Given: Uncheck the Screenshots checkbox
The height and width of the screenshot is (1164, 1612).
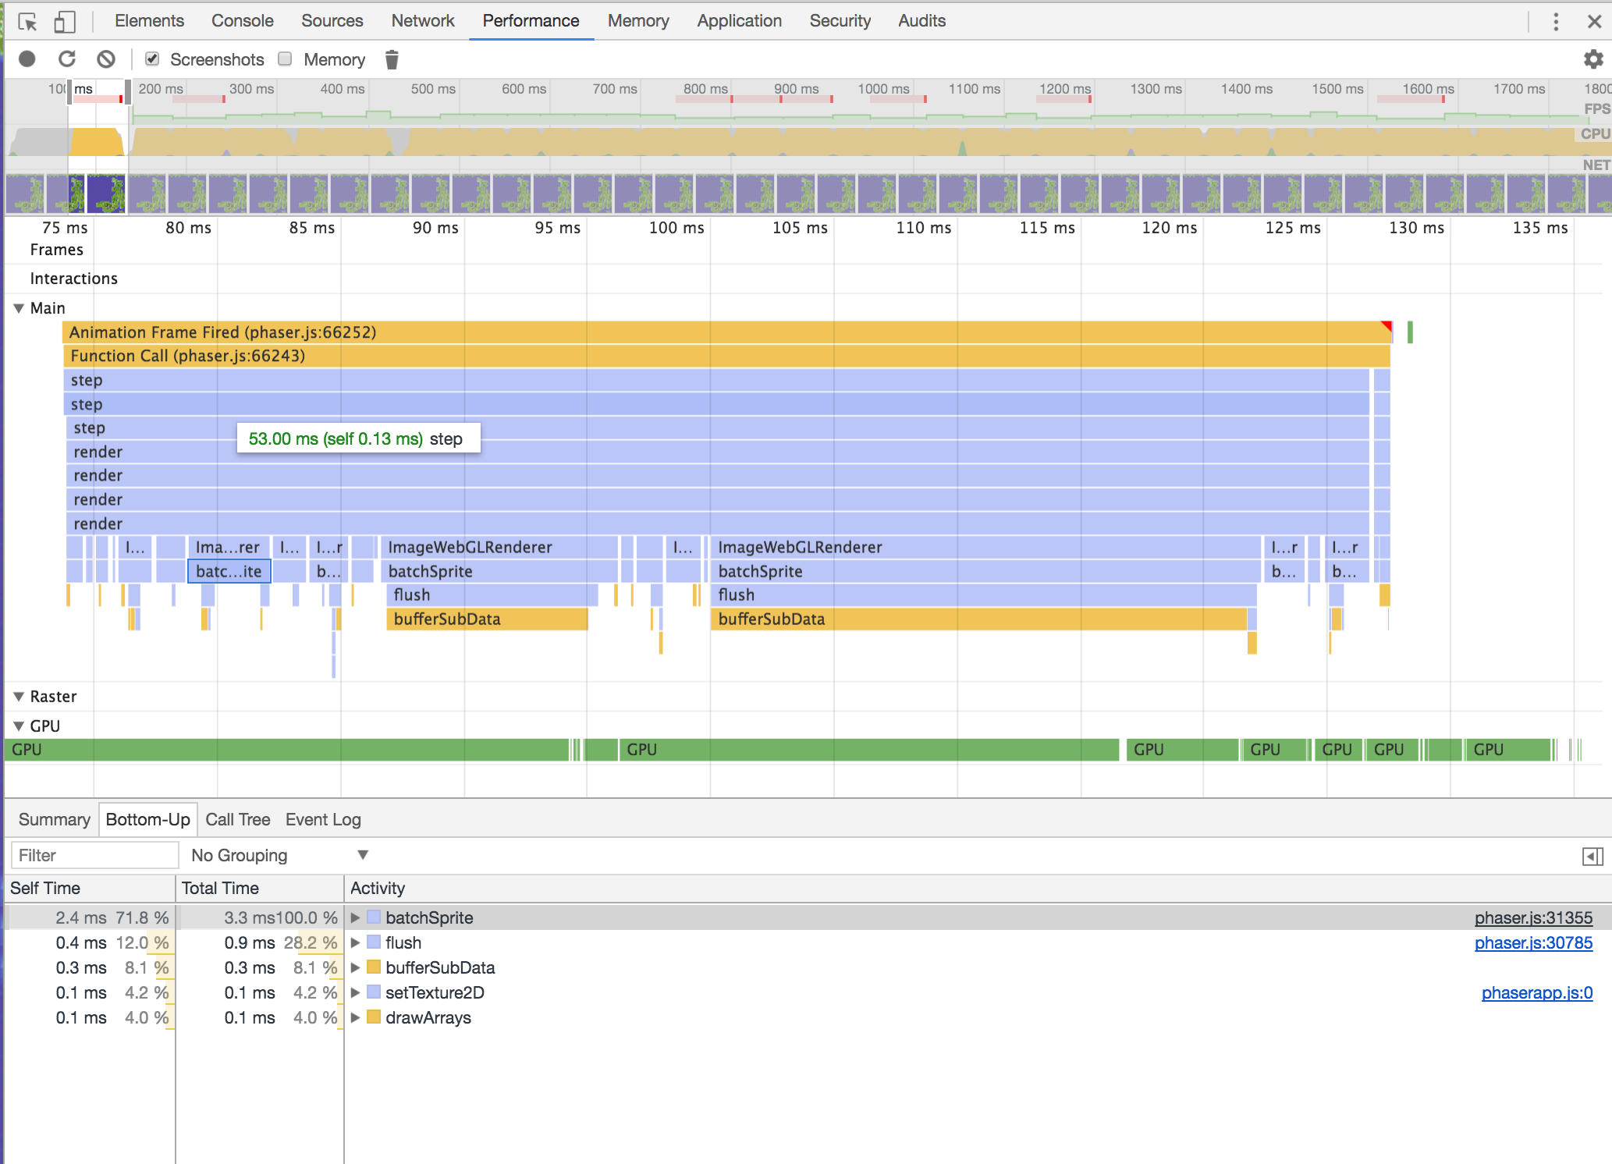Looking at the screenshot, I should point(153,59).
